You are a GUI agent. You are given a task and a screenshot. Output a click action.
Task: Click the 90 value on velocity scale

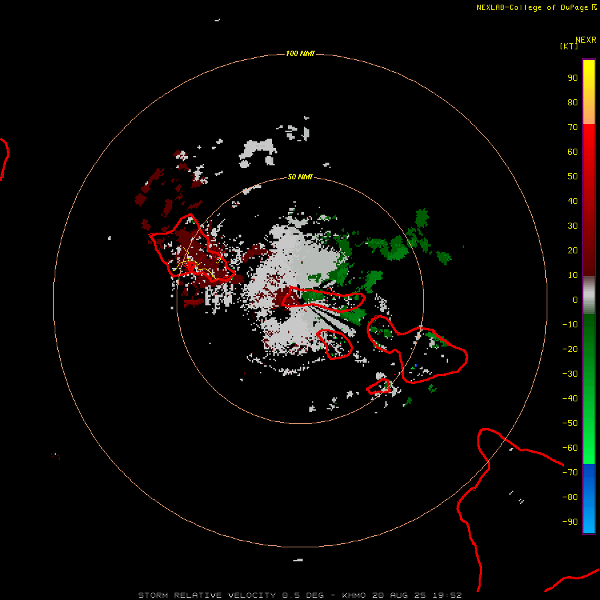[573, 78]
